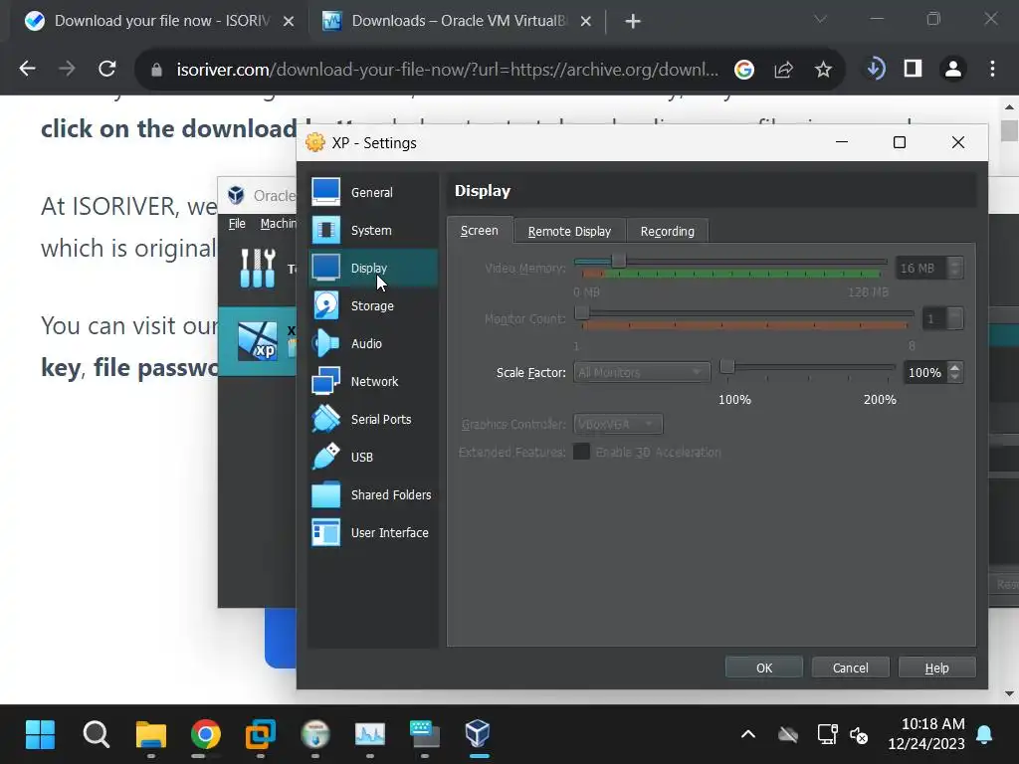Open Audio speaker icon in sidebar
Viewport: 1019px width, 764px height.
click(325, 343)
